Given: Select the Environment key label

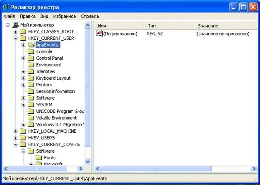Looking at the screenshot, I should point(49,65).
